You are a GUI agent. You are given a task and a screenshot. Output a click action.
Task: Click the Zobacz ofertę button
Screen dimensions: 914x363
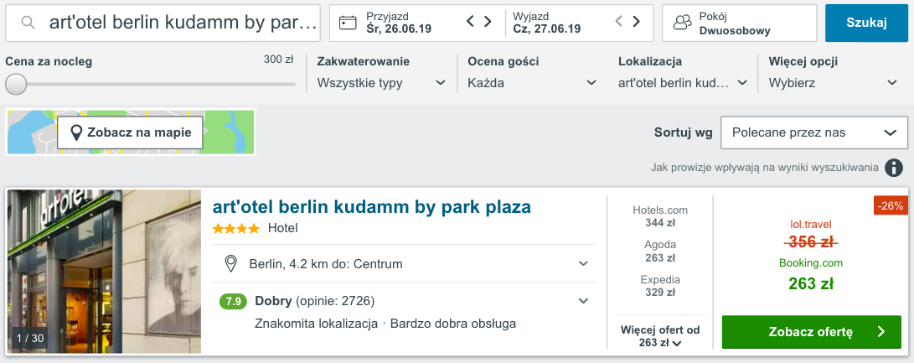[x=812, y=332]
